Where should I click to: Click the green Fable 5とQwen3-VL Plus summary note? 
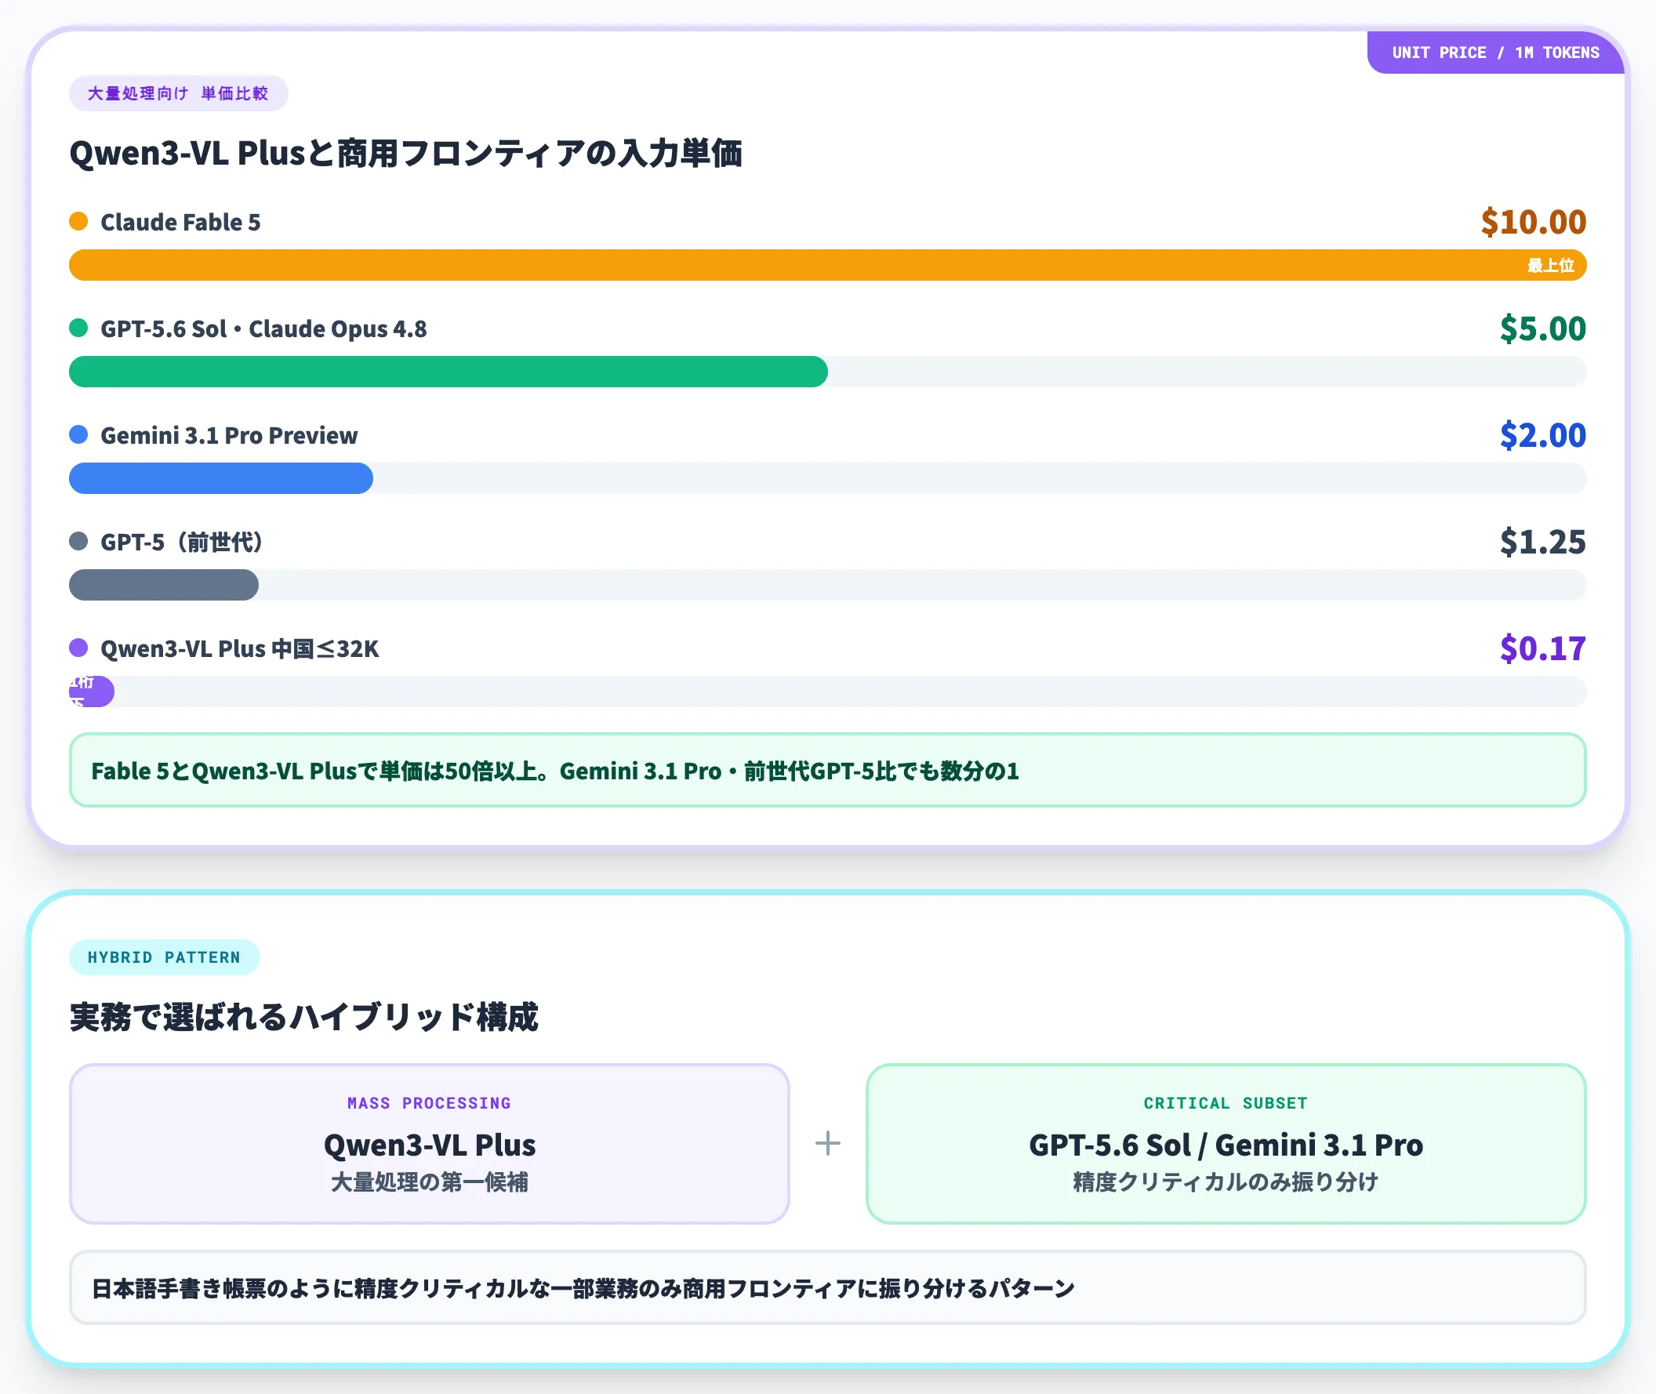827,771
